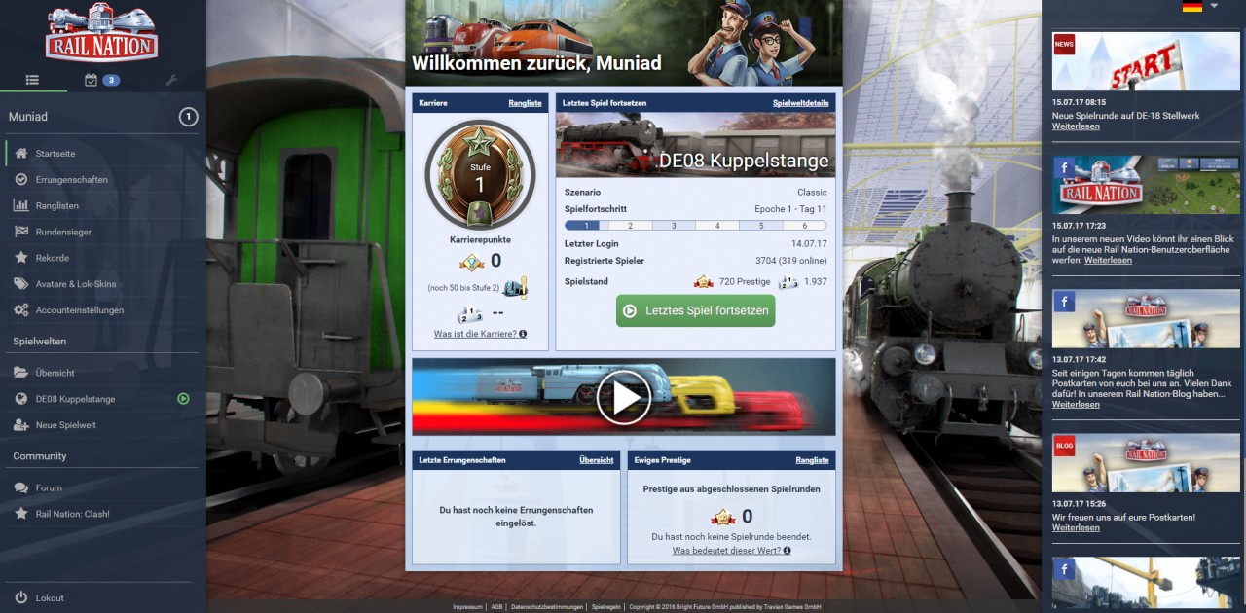Click the Startseite home icon
1246x613 pixels.
[20, 154]
